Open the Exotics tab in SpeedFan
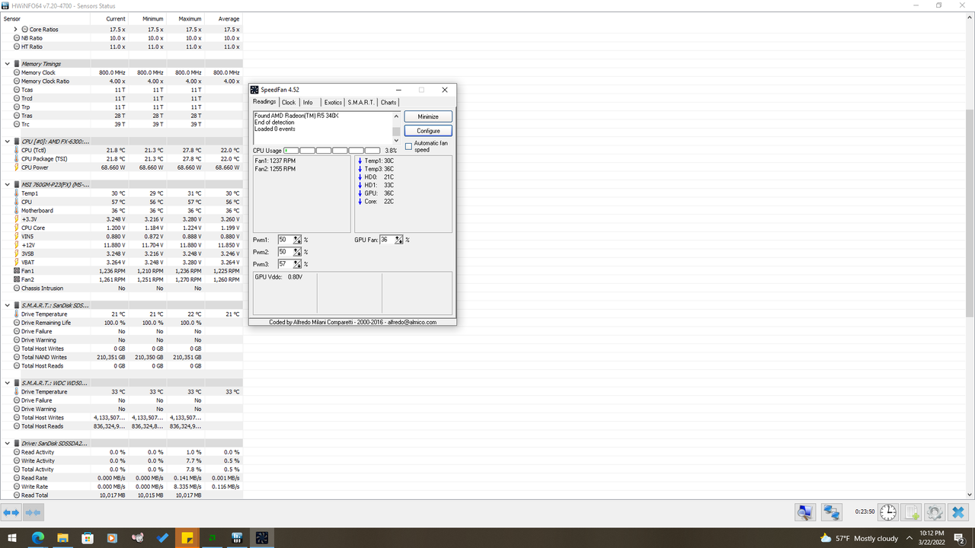 tap(333, 103)
